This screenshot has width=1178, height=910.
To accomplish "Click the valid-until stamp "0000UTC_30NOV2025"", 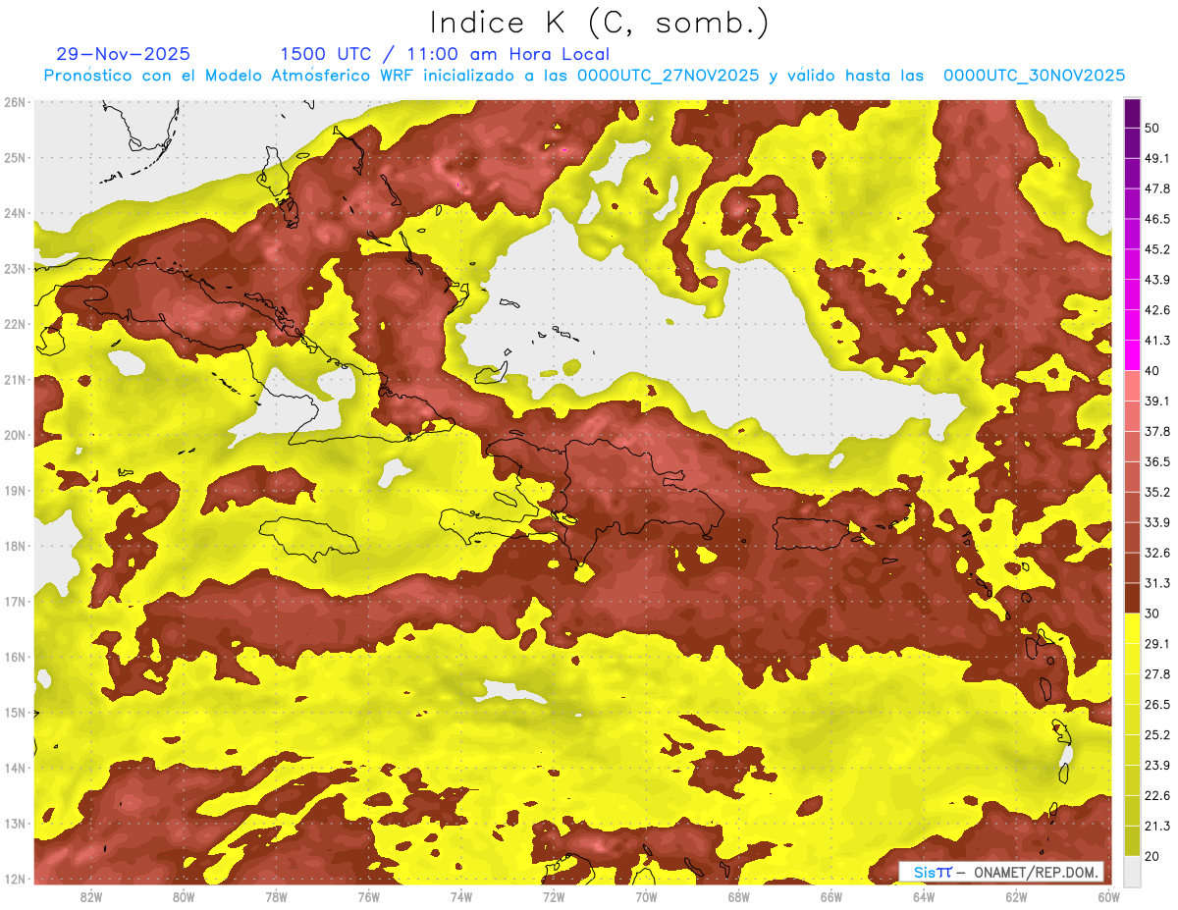I will (1034, 76).
